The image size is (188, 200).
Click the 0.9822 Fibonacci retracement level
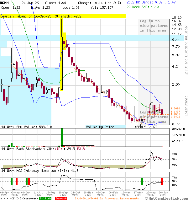[x=175, y=117]
